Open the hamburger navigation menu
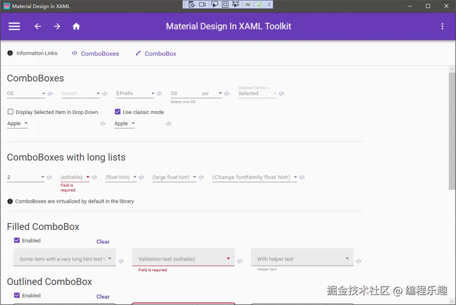The height and width of the screenshot is (305, 456). (x=14, y=27)
